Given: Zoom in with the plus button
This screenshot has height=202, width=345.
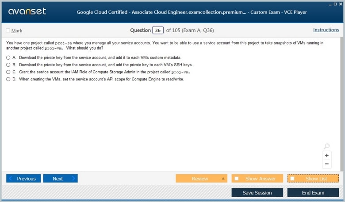Looking at the screenshot, I should tap(327, 156).
